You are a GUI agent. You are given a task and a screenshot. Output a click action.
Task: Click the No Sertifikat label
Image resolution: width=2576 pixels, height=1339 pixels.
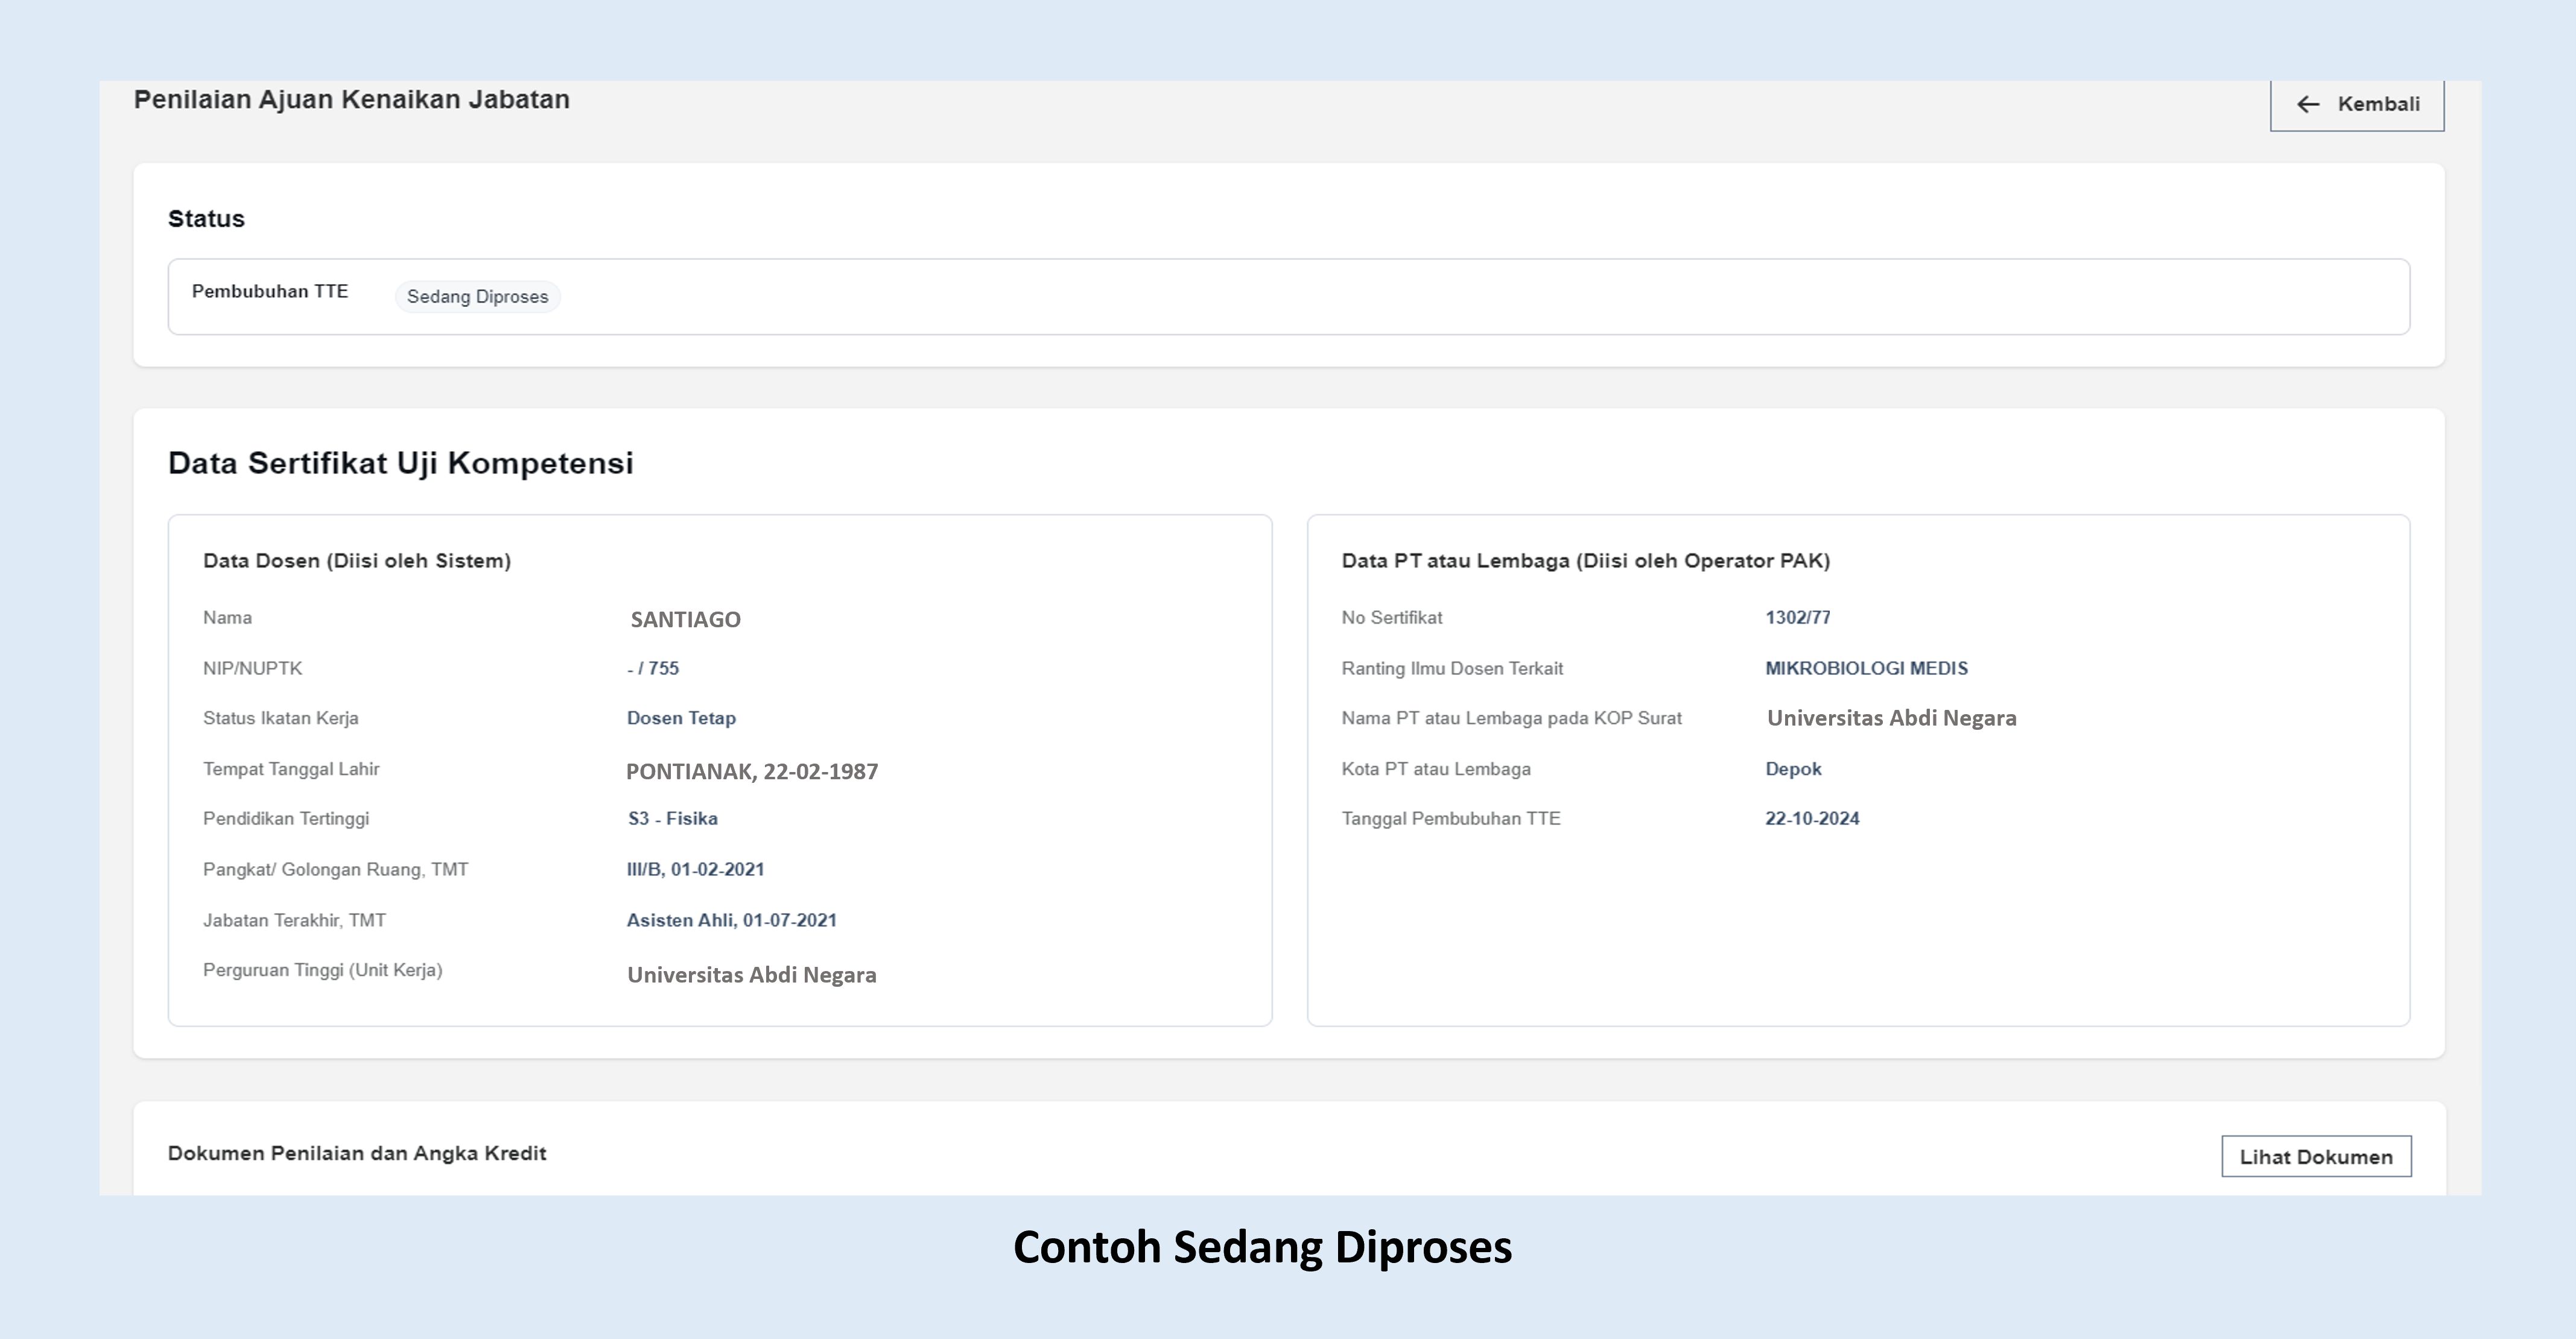click(x=1392, y=618)
